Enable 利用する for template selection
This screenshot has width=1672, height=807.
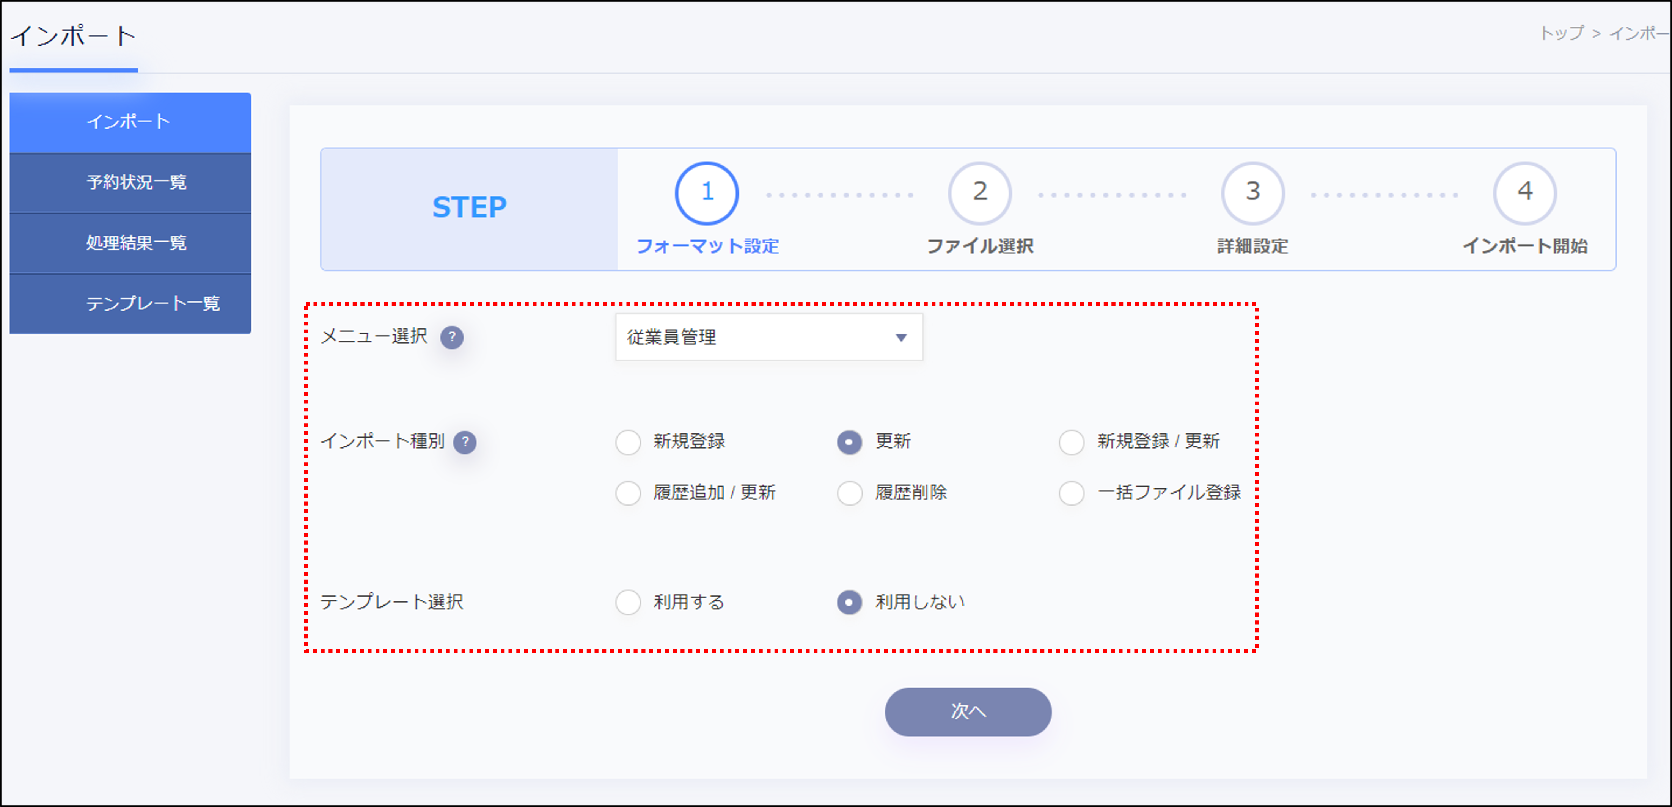tap(627, 602)
